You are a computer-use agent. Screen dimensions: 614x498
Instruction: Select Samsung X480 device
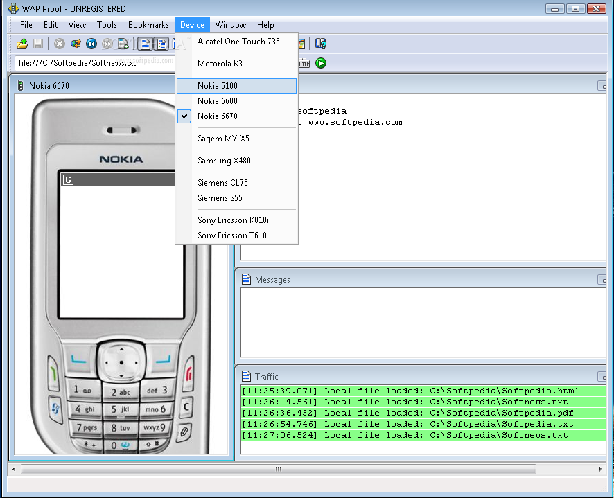(236, 161)
